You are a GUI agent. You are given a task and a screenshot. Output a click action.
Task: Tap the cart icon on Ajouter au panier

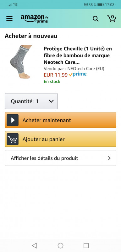(x=13, y=139)
